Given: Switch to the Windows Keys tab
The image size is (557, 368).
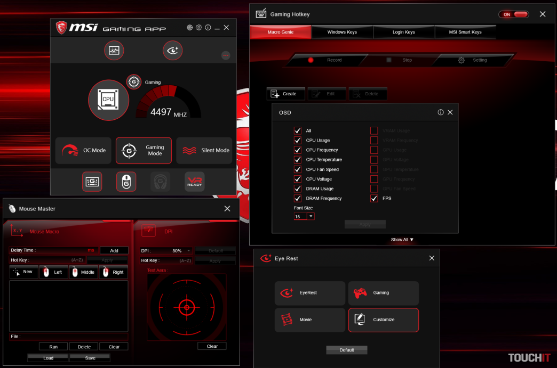Looking at the screenshot, I should tap(342, 32).
